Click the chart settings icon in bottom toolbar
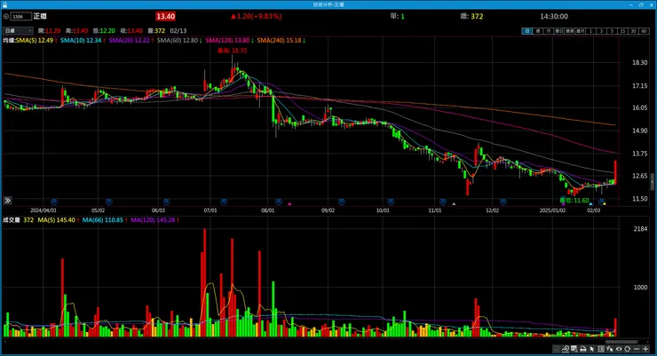Screen dimensions: 657x356 coord(556,349)
